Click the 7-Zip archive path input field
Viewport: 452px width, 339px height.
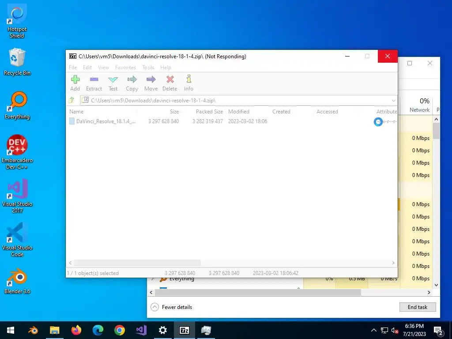pos(239,100)
